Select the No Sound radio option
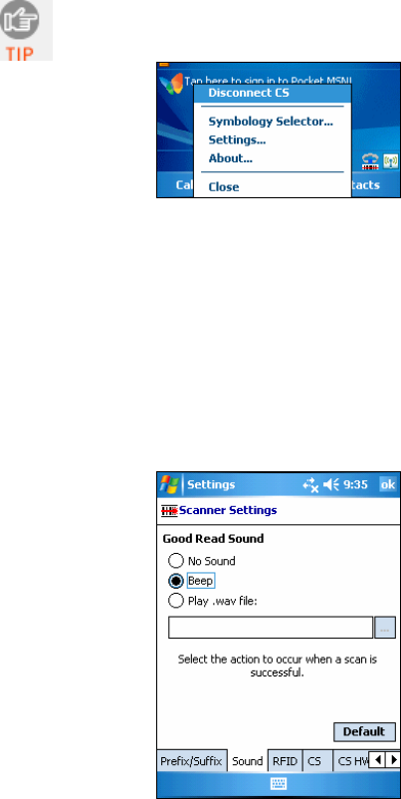The image size is (401, 799). [175, 562]
